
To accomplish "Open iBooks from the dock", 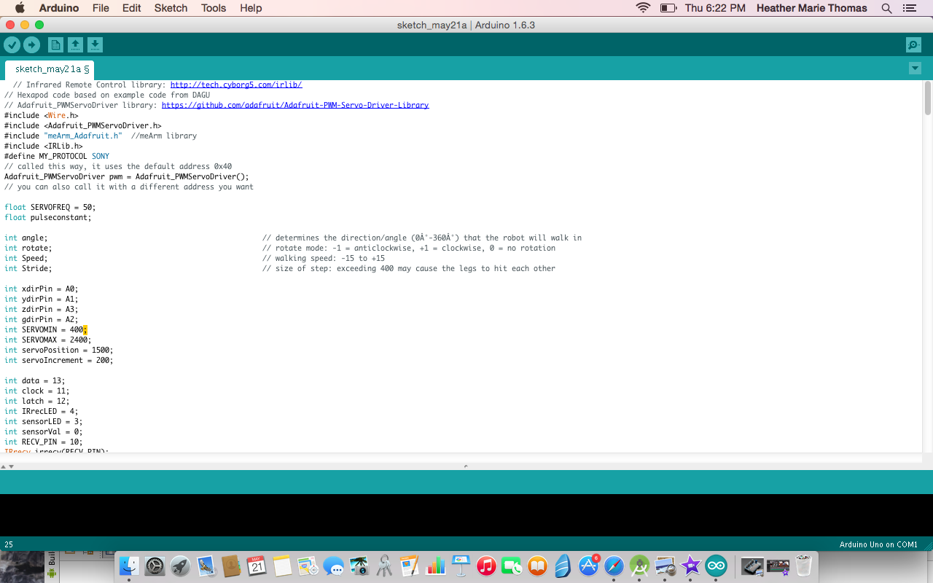I will click(x=537, y=566).
